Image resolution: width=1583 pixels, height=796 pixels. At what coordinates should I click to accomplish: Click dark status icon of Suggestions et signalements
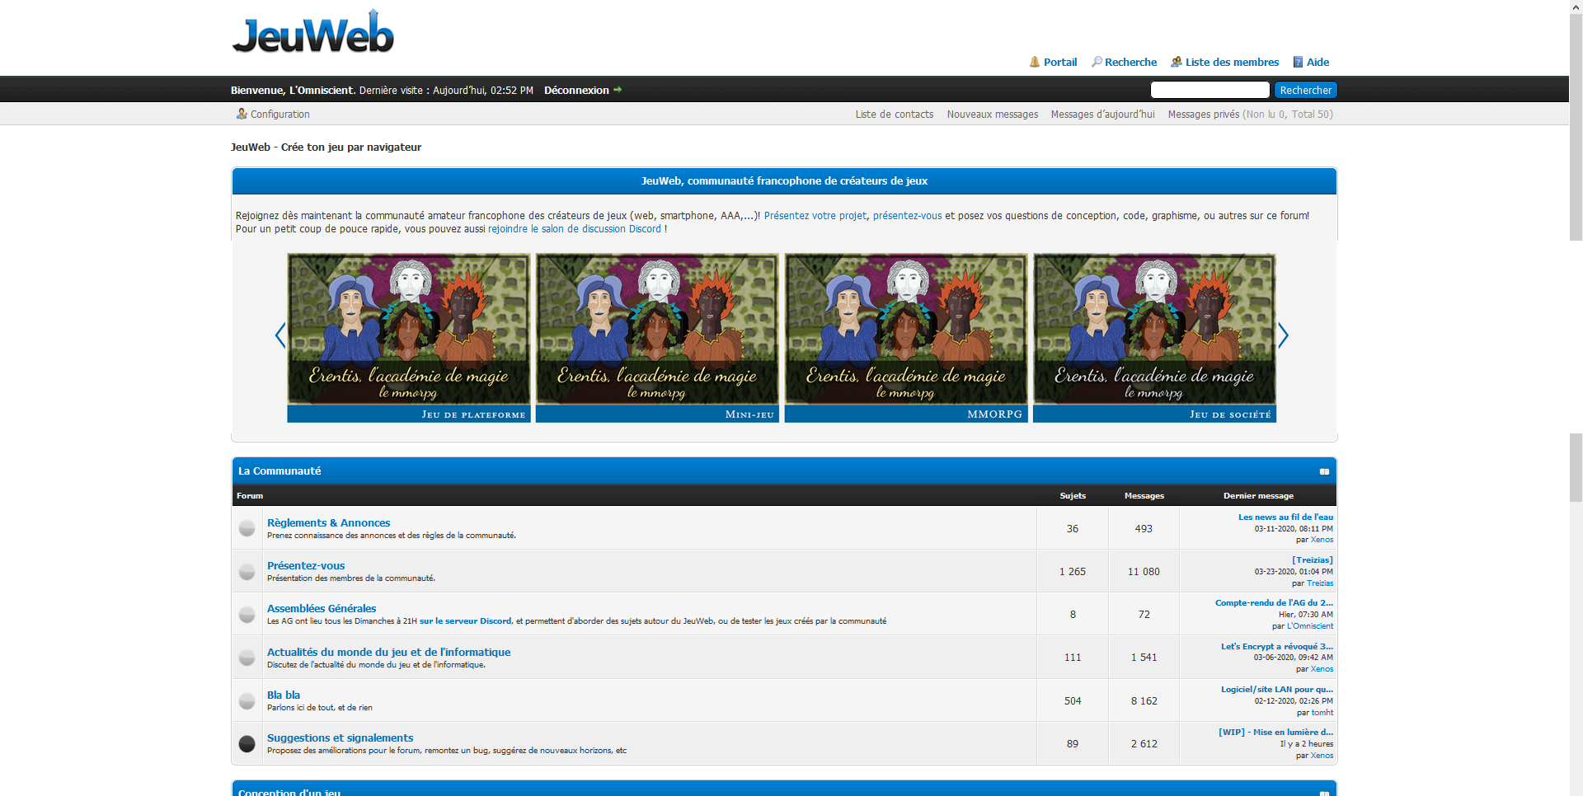click(x=247, y=744)
